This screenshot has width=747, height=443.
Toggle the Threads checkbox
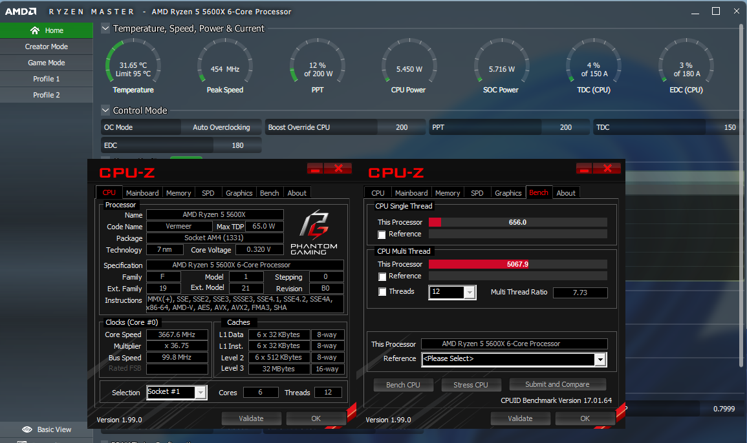click(x=382, y=292)
